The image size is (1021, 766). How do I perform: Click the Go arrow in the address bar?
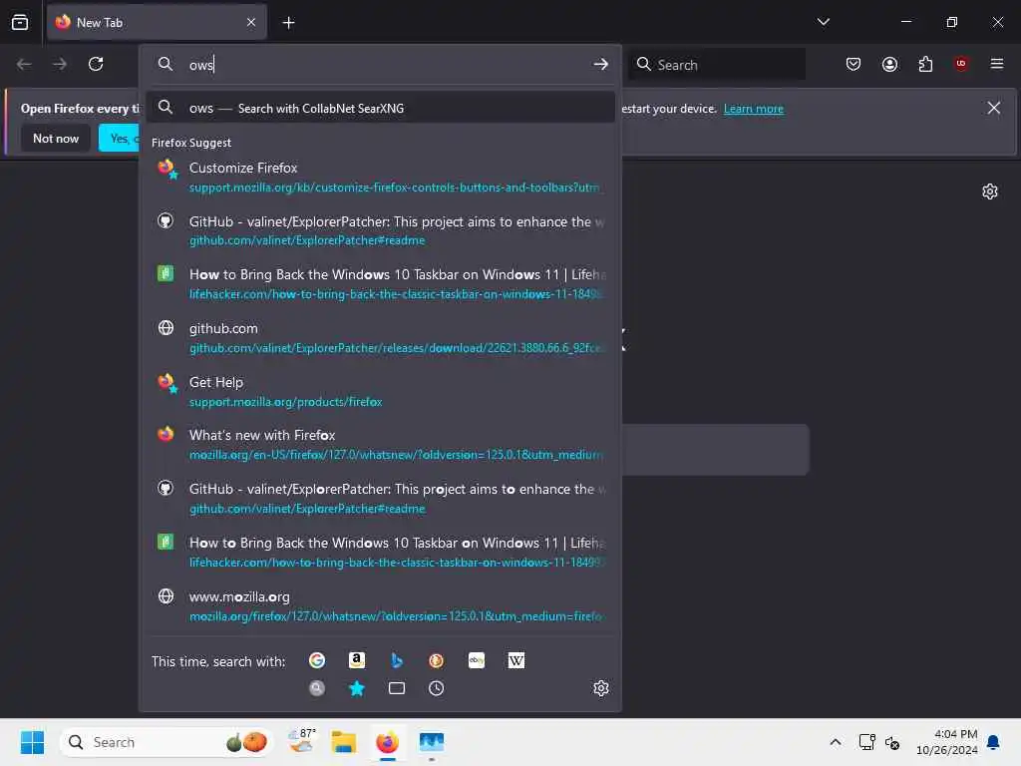(600, 64)
